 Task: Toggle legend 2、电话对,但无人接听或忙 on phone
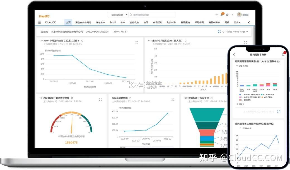(x=250, y=97)
